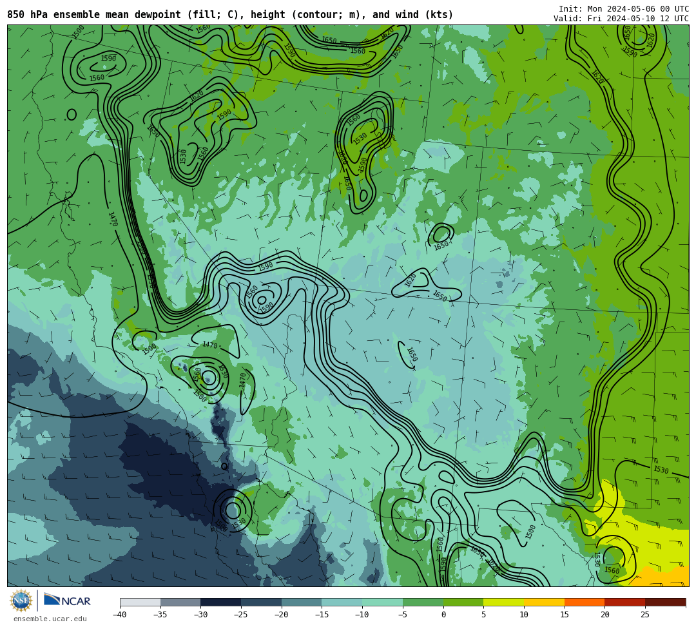Select the -20 to -15 colorbar swatch
Viewport: 696px width, 627px height.
coord(302,602)
